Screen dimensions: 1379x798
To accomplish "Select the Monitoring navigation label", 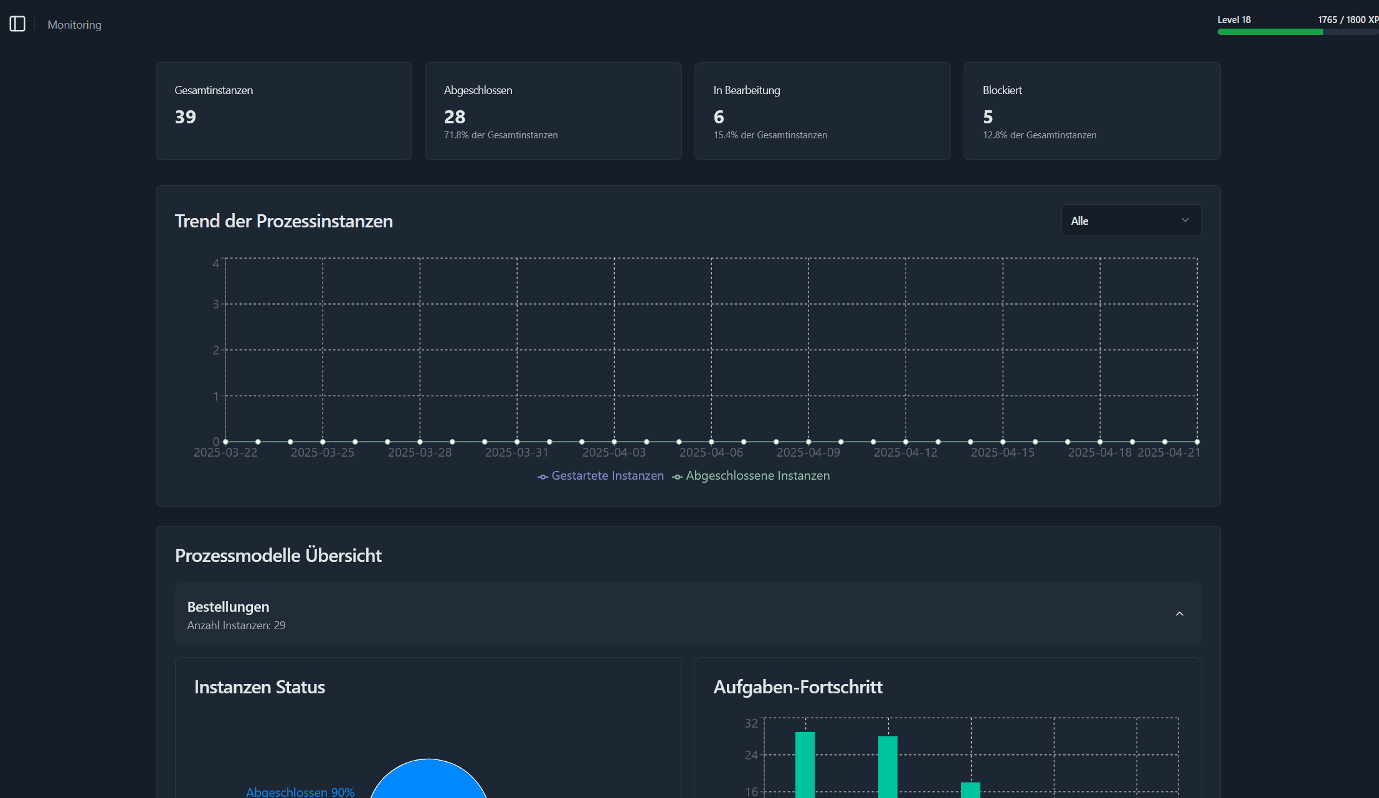I will 74,24.
